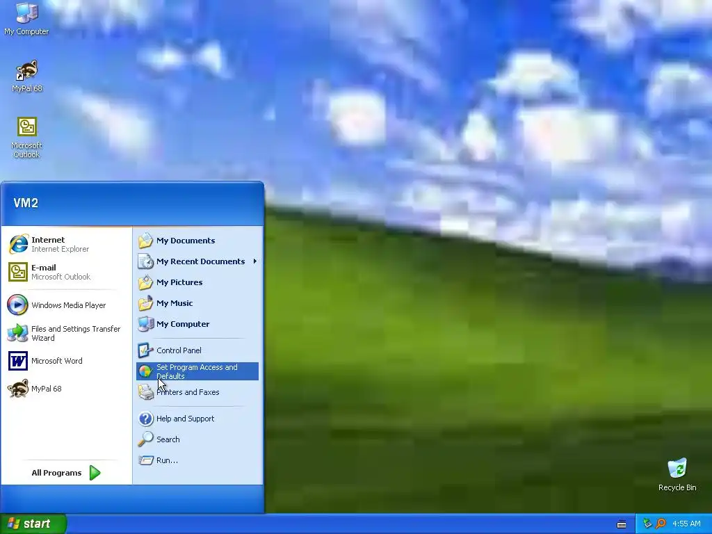
Task: Open Help and Support
Action: point(197,419)
